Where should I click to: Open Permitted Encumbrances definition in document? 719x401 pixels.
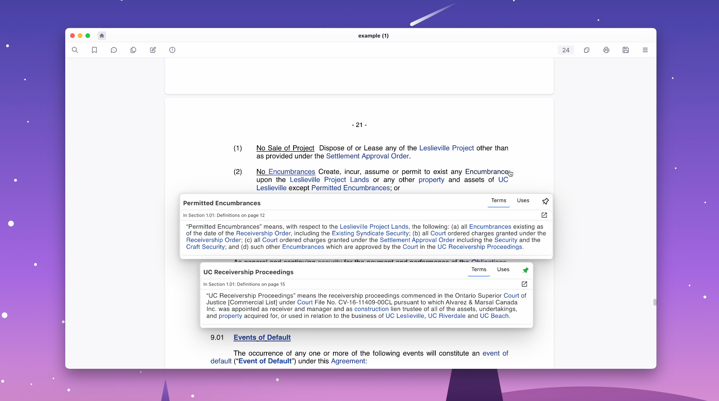point(544,215)
